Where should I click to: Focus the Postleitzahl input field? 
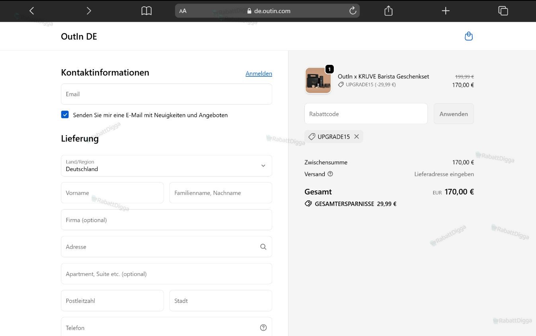(112, 301)
